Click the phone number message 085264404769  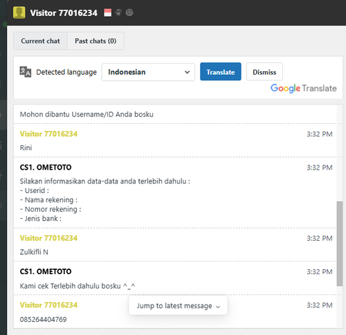click(x=43, y=319)
